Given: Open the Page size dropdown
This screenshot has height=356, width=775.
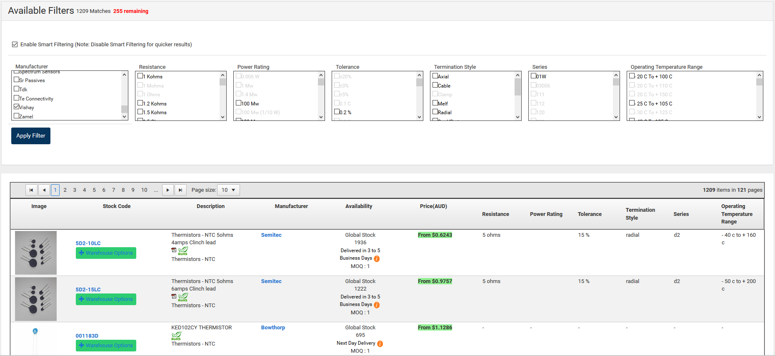Looking at the screenshot, I should (x=229, y=190).
